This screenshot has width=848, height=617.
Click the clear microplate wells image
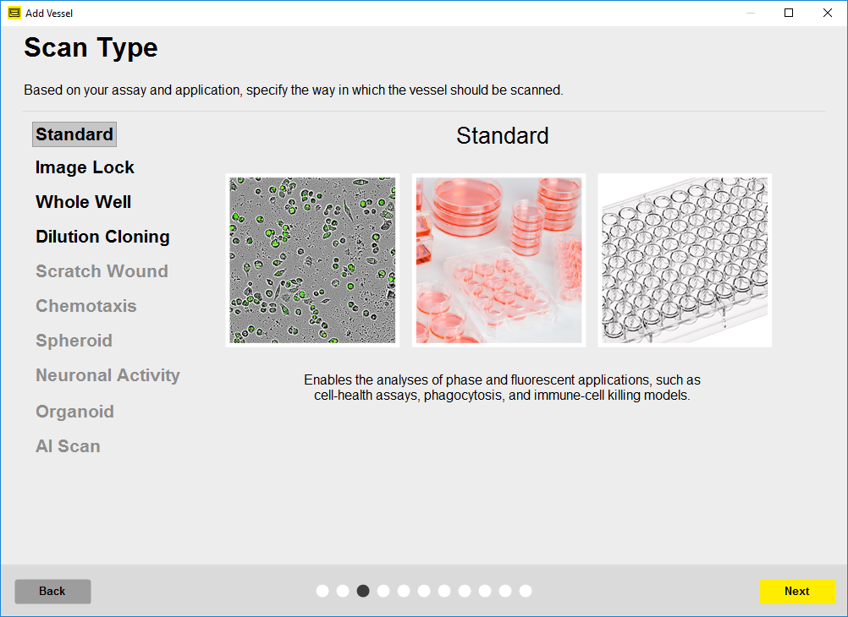(x=685, y=260)
